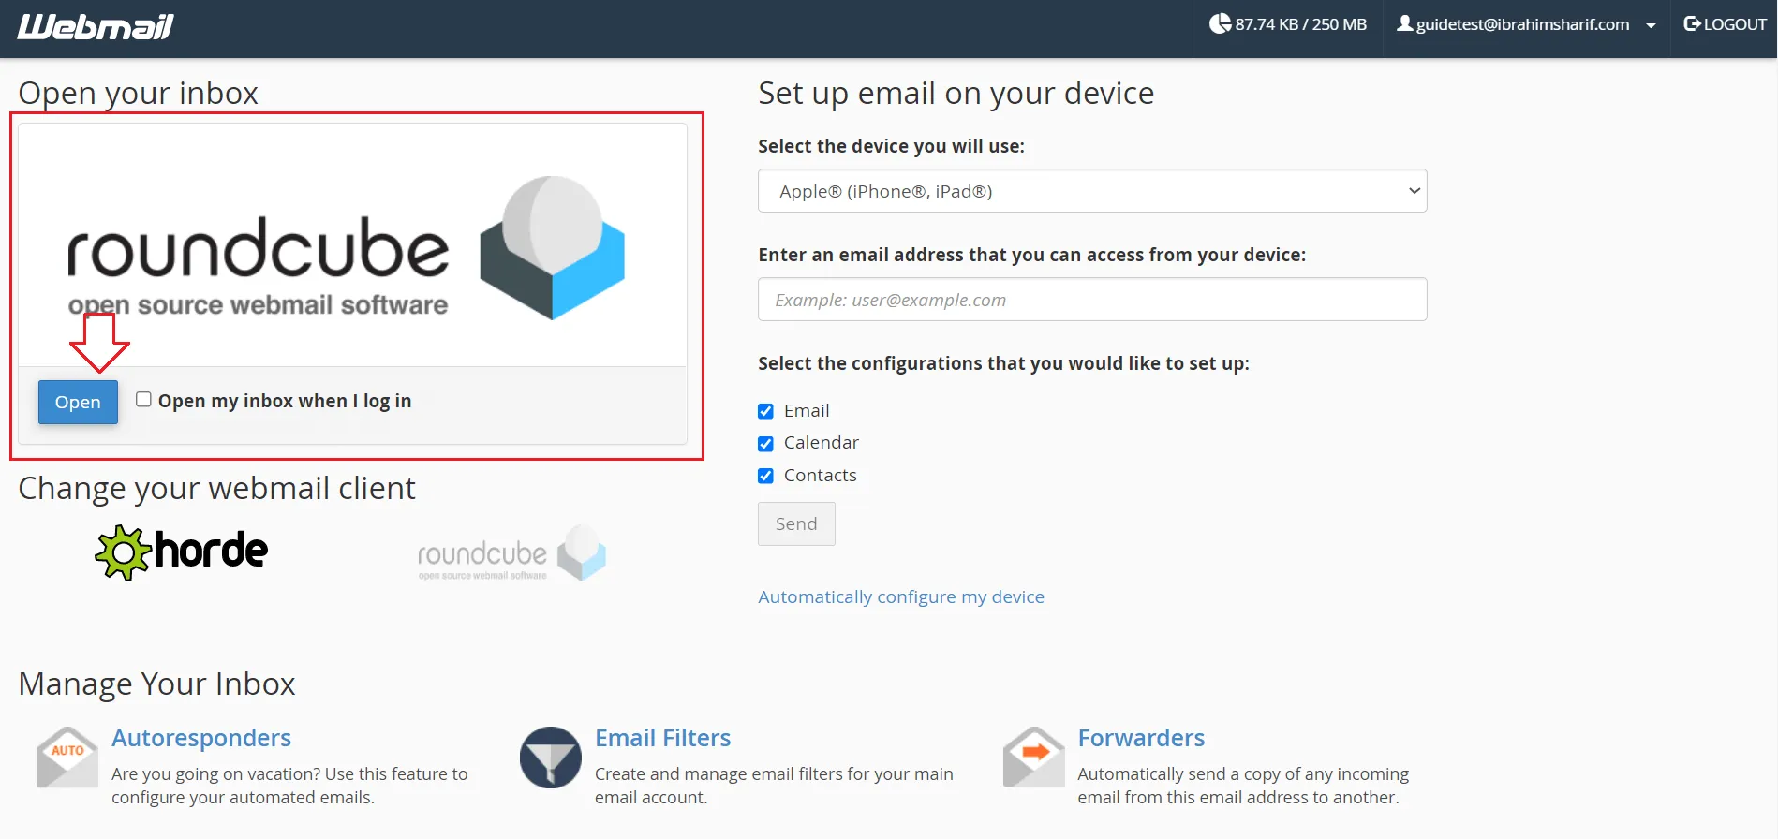Click the logout arrow icon
Viewport: 1778px width, 839px height.
(x=1692, y=23)
